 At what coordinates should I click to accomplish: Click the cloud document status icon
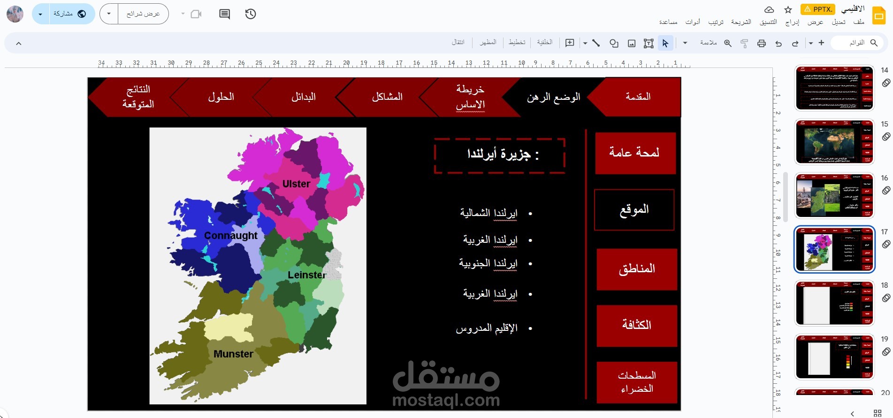click(x=769, y=9)
